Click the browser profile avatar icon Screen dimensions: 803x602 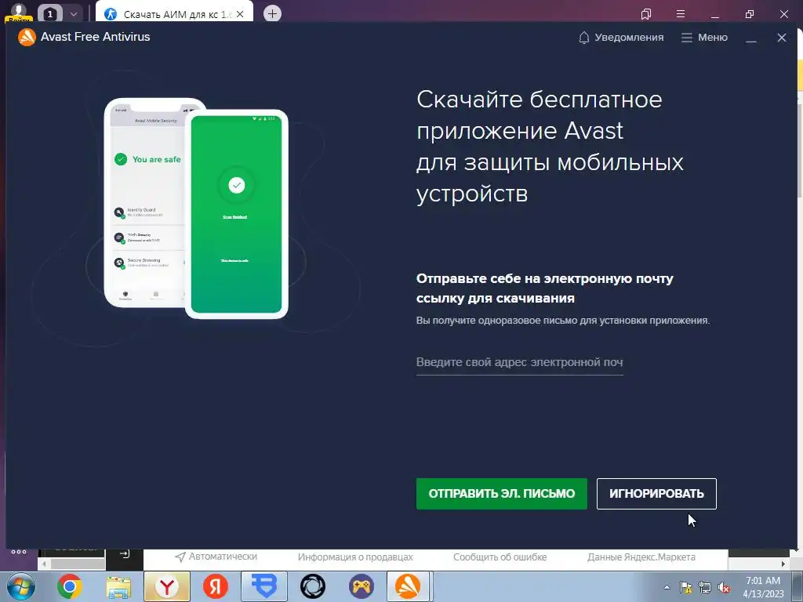pyautogui.click(x=19, y=11)
